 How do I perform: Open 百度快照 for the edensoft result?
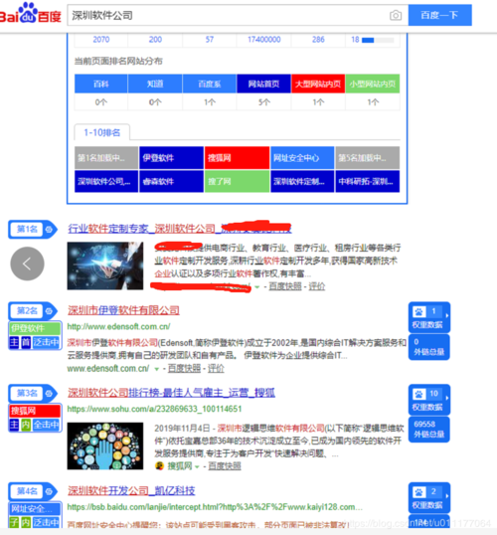point(184,369)
